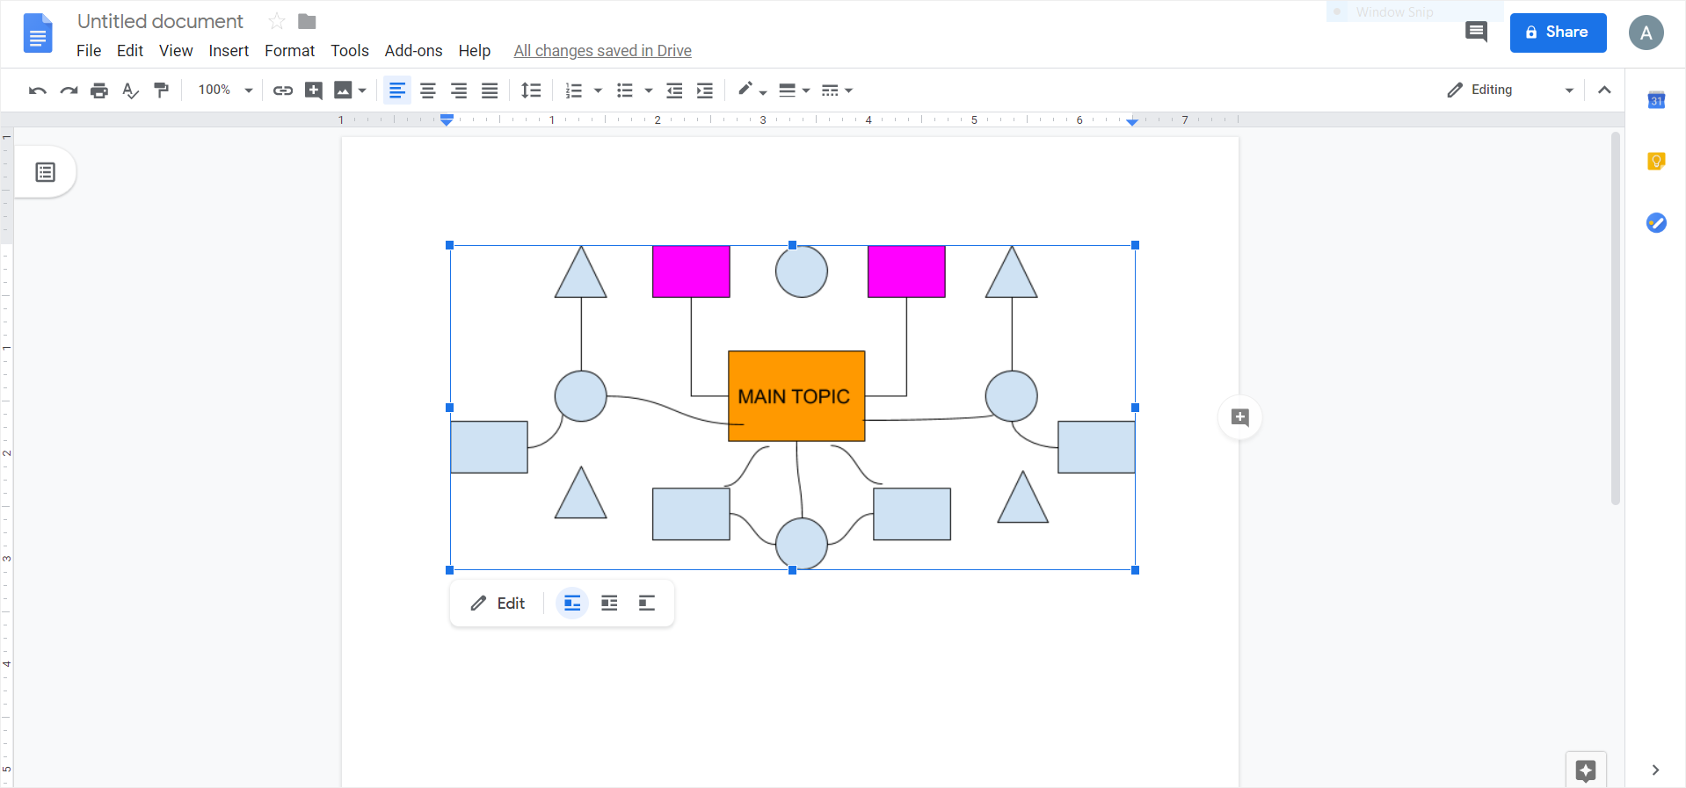Image resolution: width=1686 pixels, height=788 pixels.
Task: Open the Add-ons menu
Action: pos(413,51)
